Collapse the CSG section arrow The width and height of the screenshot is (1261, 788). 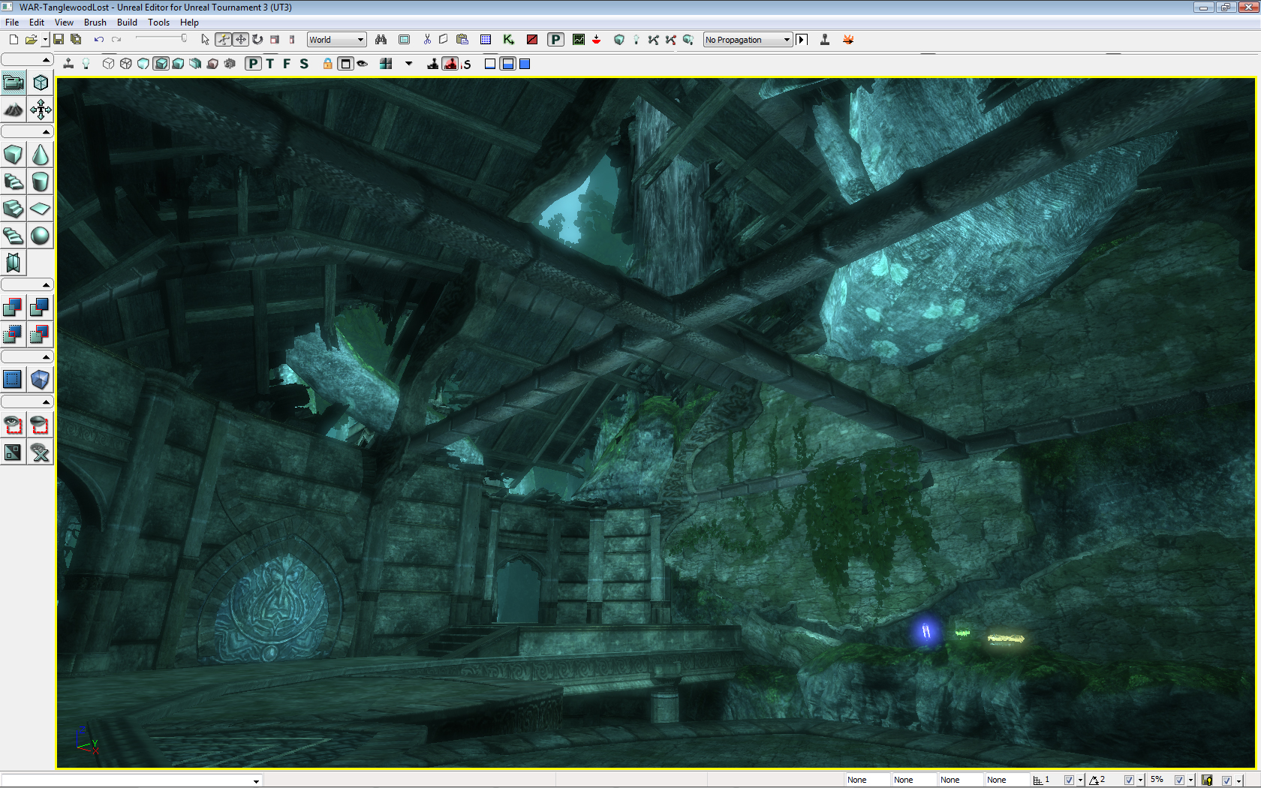point(46,285)
